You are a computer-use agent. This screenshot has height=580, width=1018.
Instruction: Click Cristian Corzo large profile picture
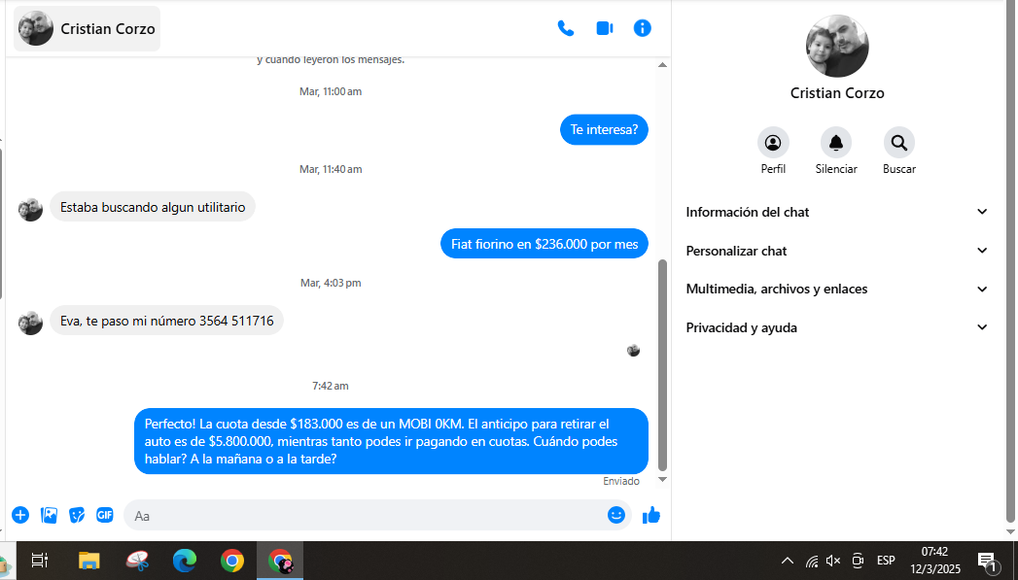coord(837,46)
